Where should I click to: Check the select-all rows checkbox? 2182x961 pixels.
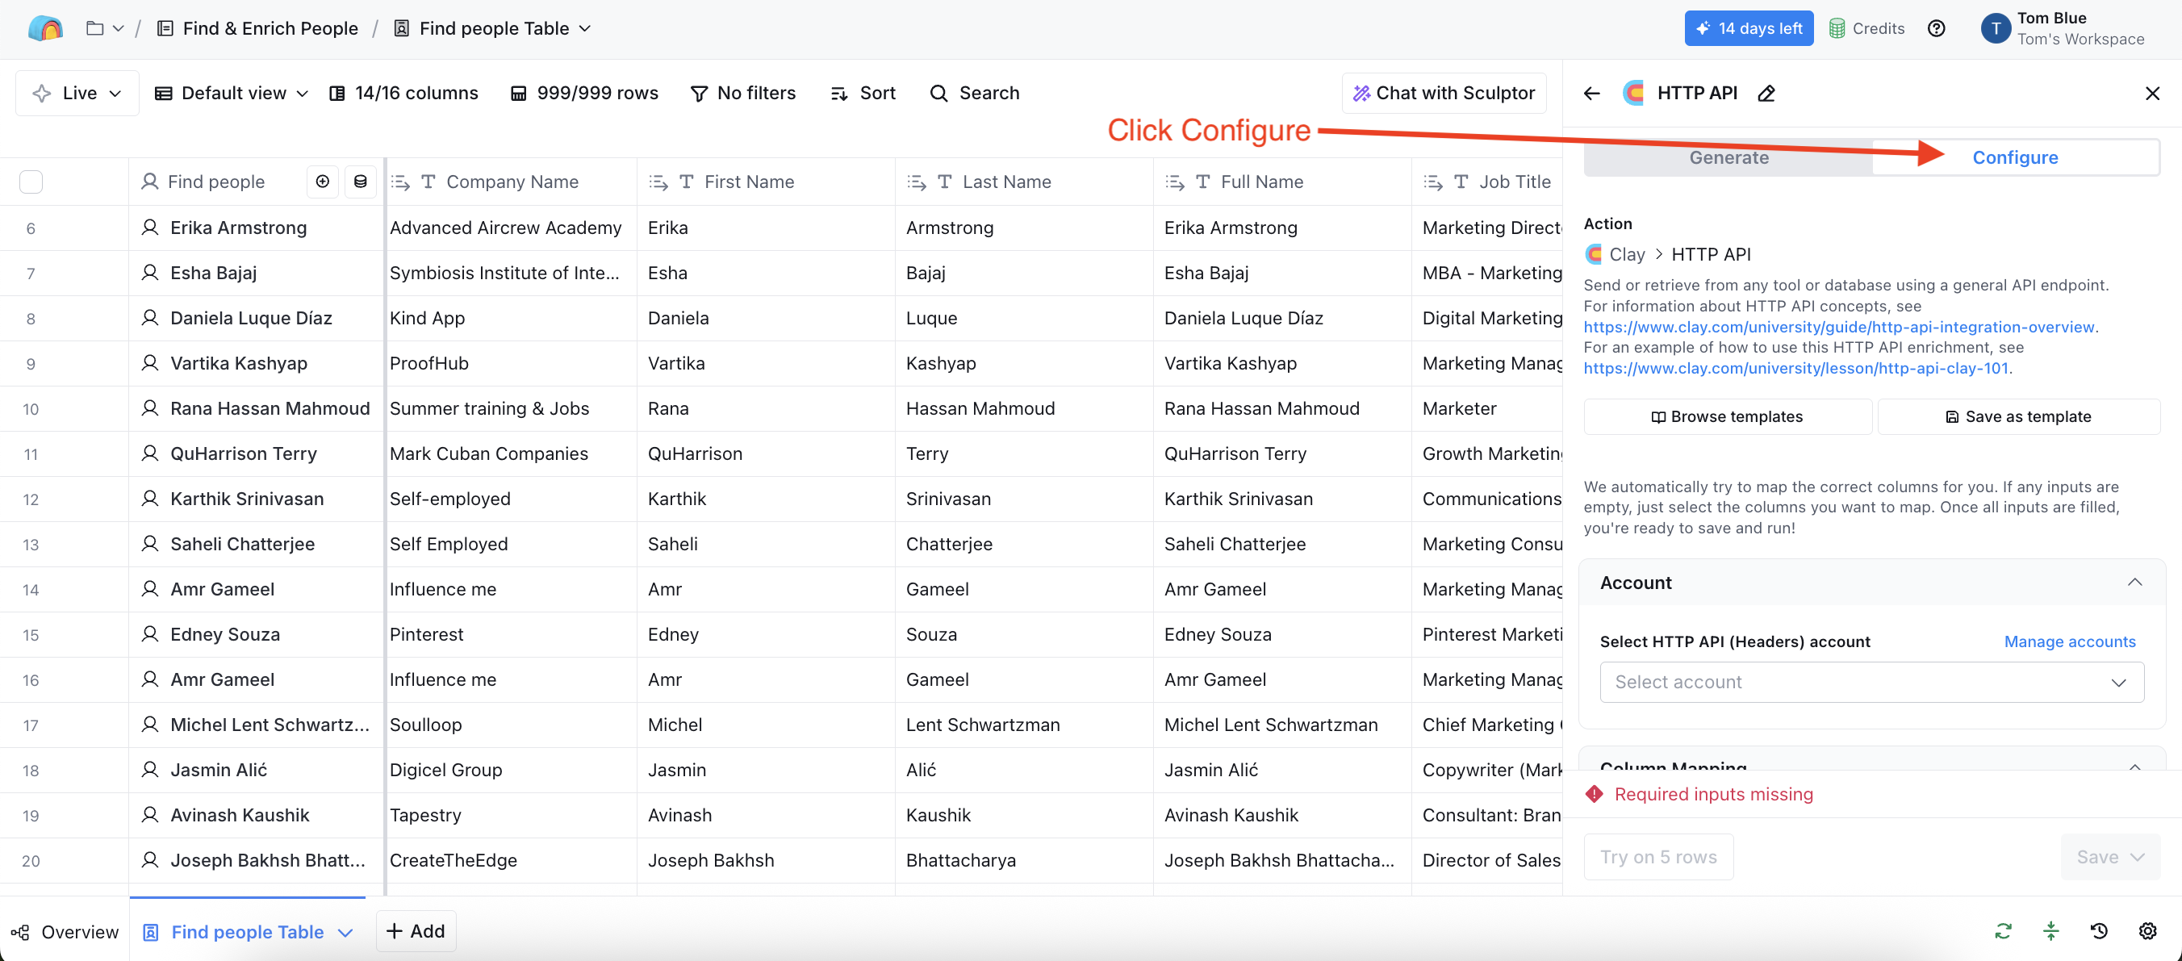31,182
